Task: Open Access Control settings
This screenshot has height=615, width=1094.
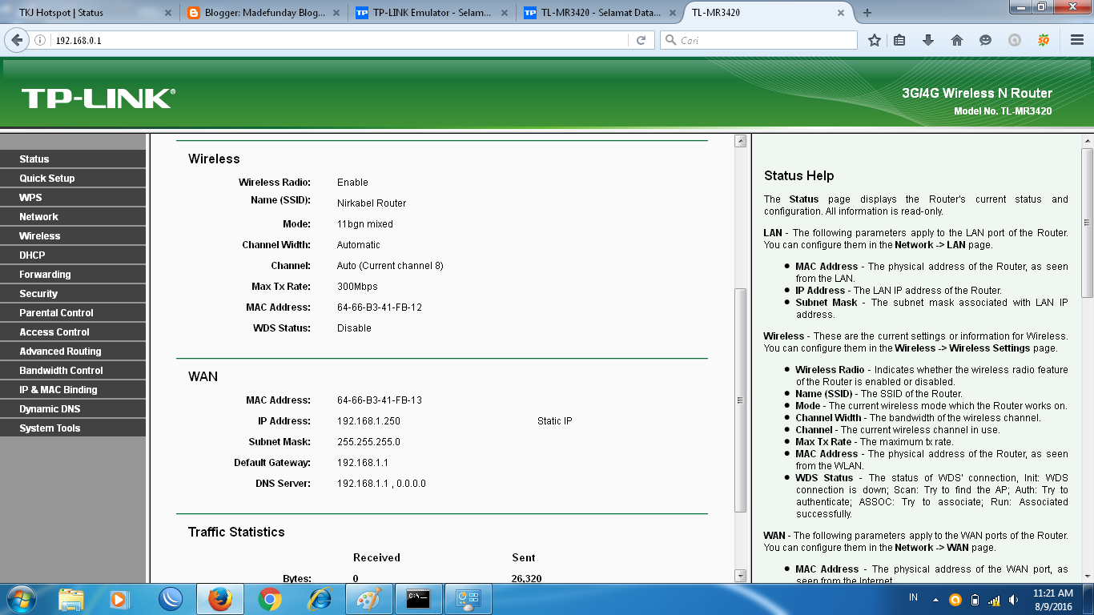Action: coord(73,332)
